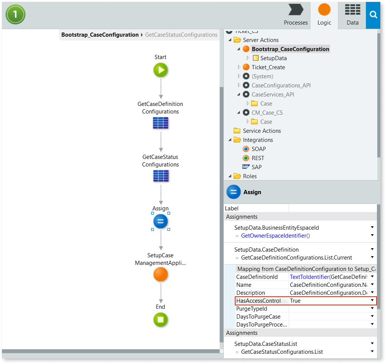Collapse the Integrations folder
This screenshot has width=386, height=364.
click(230, 140)
